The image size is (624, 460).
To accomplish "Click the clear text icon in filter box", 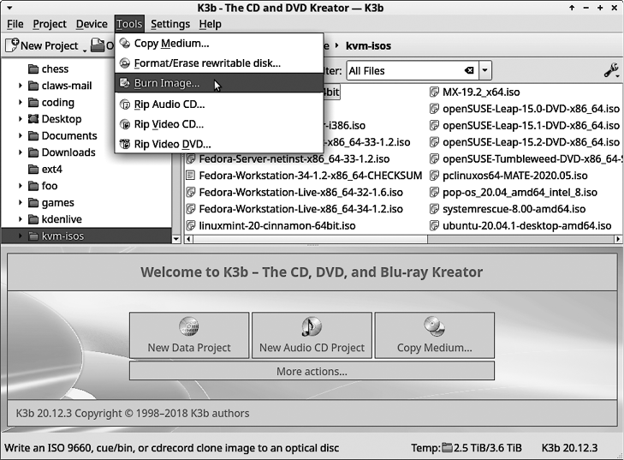I will click(469, 71).
